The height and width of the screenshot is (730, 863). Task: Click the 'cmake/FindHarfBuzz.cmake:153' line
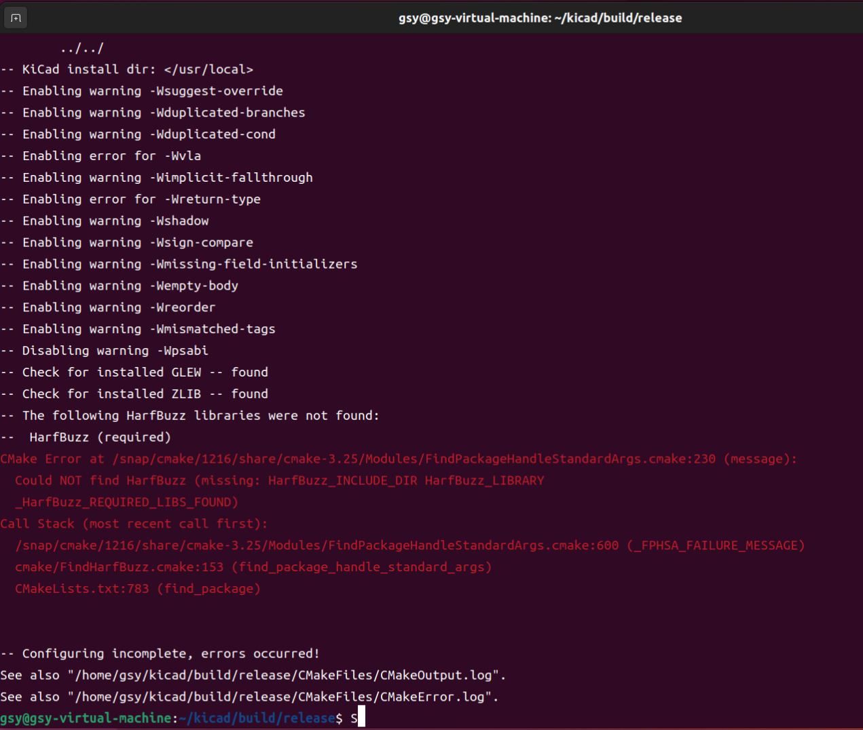(253, 567)
